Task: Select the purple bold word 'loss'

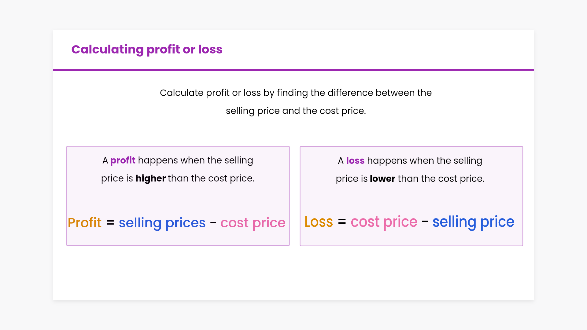Action: click(x=355, y=161)
